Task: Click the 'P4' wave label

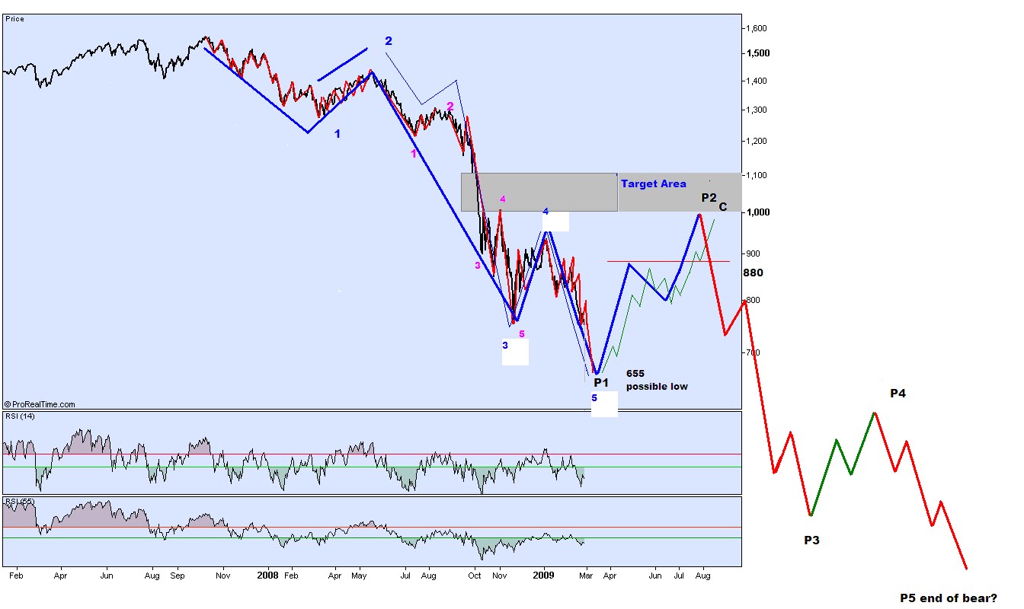Action: [898, 394]
